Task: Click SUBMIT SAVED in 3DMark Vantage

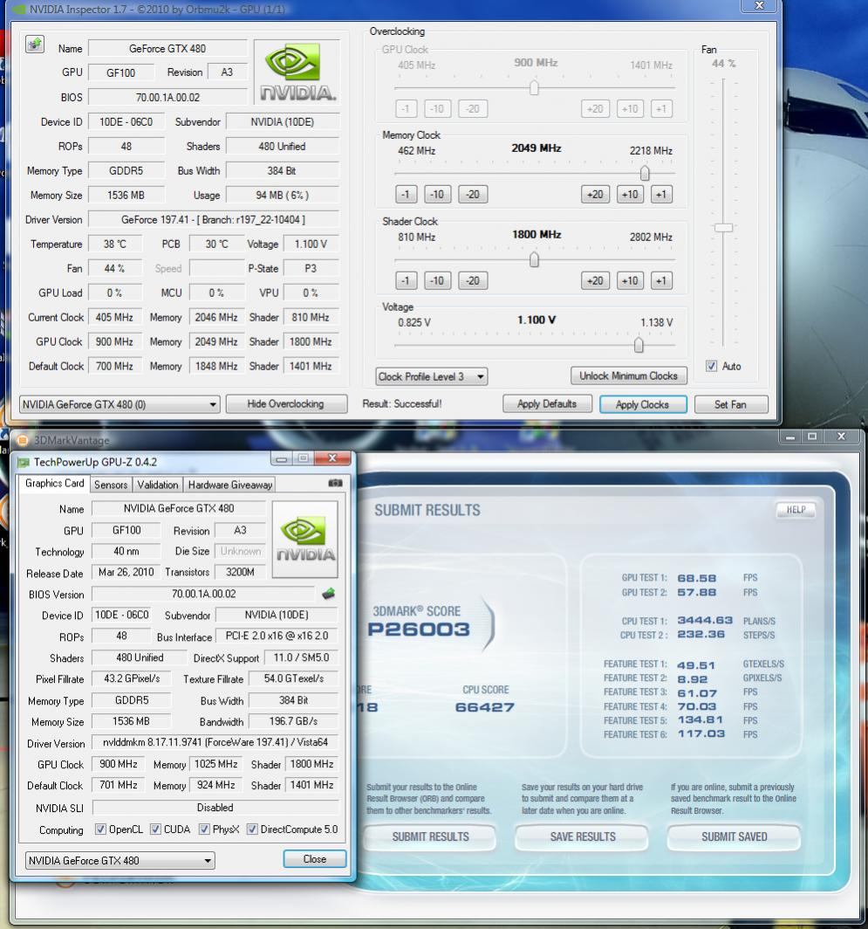Action: [x=735, y=836]
